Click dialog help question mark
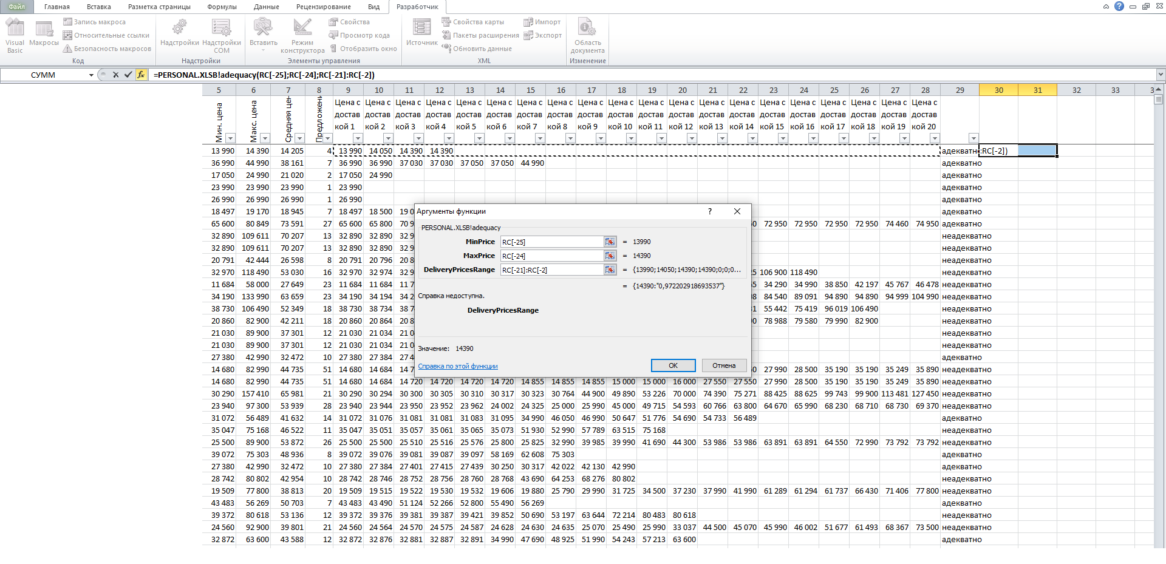The height and width of the screenshot is (564, 1166). 709,211
